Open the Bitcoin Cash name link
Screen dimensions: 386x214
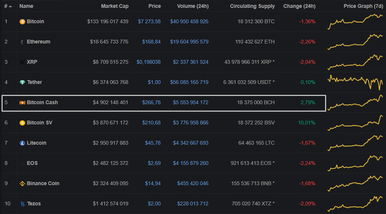(x=43, y=102)
